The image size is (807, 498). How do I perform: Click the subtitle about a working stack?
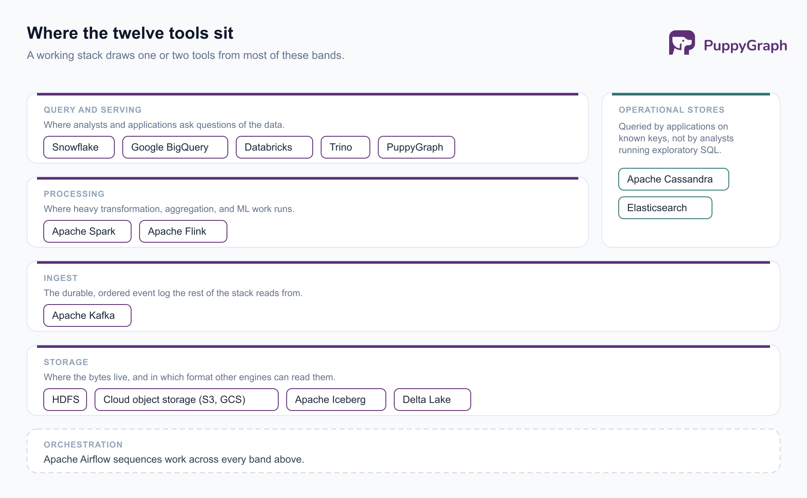[x=186, y=55]
